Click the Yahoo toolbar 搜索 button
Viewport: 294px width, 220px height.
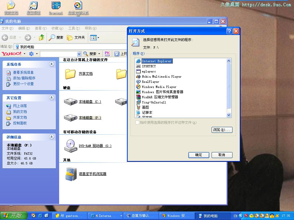90,54
